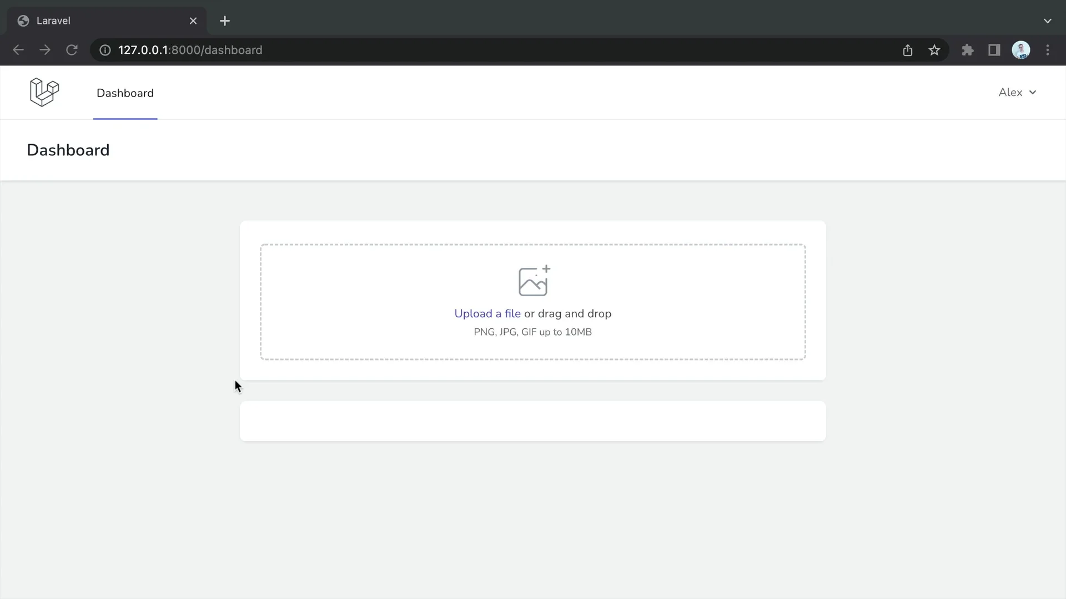Click the Laravel logo icon
This screenshot has height=599, width=1066.
44,92
